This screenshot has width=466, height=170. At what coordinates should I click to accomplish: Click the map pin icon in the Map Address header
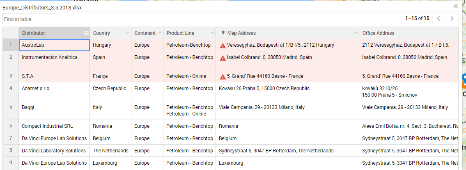tap(223, 33)
